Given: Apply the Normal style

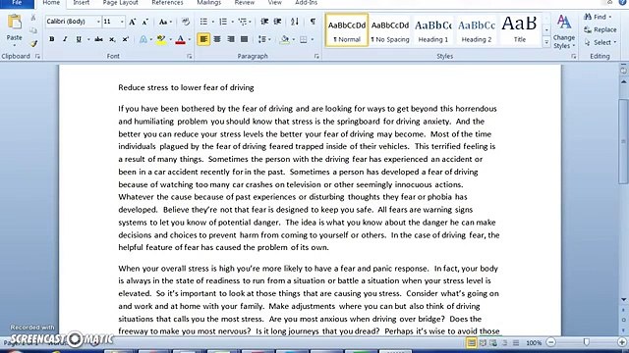Looking at the screenshot, I should pos(347,30).
